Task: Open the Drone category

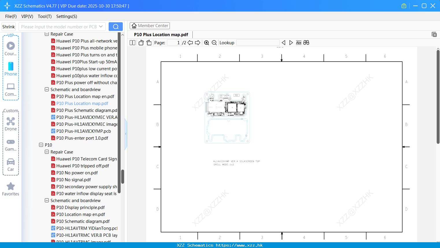Action: click(11, 124)
